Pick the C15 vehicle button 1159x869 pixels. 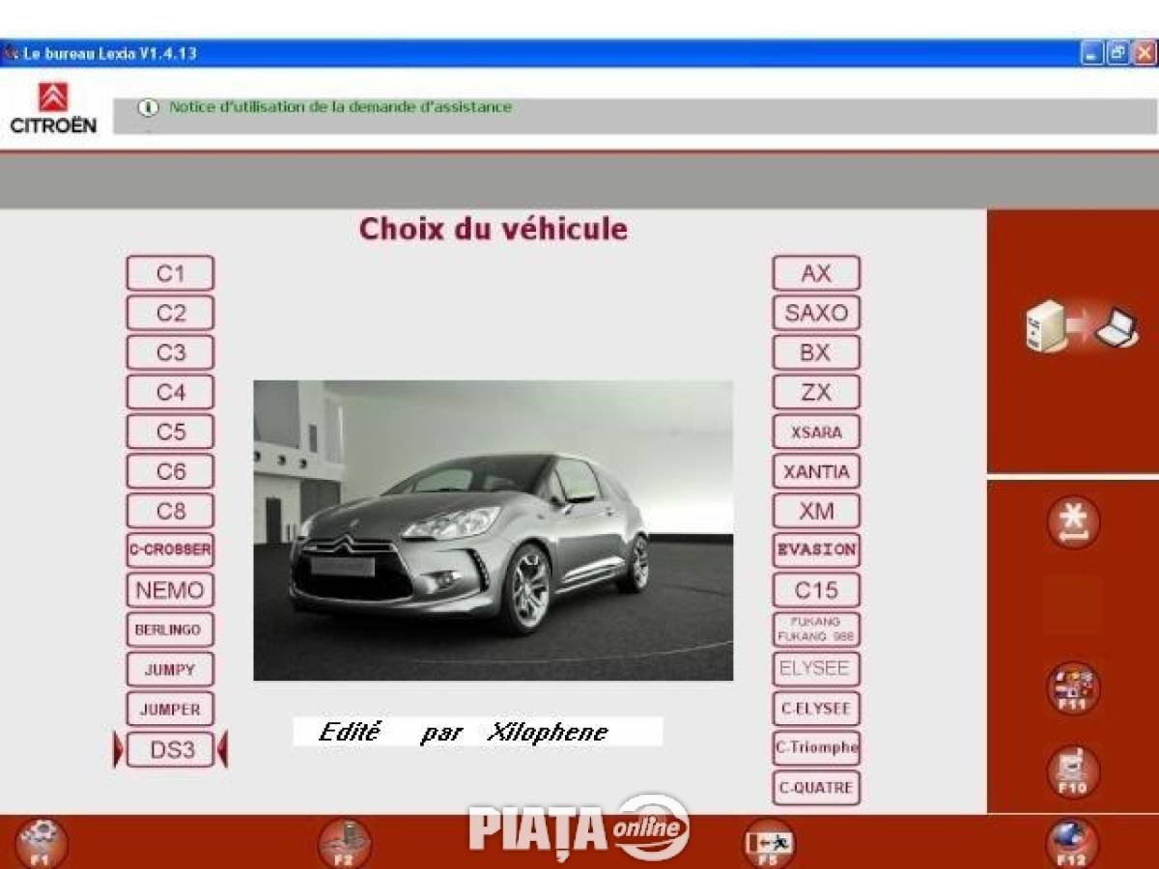click(816, 590)
